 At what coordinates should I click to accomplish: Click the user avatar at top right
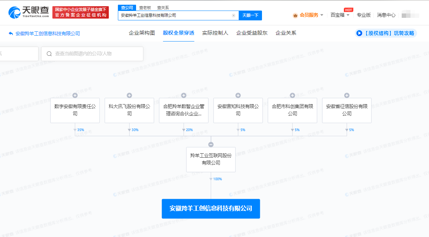410,15
